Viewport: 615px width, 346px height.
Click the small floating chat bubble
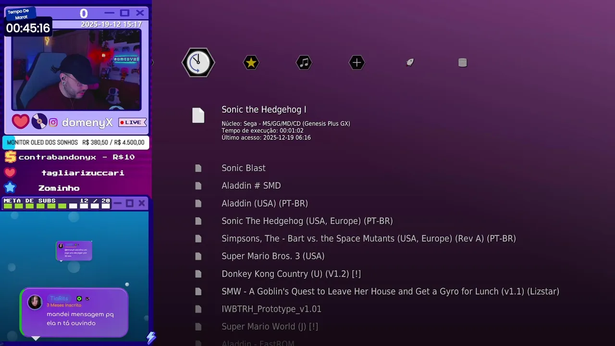click(x=74, y=251)
